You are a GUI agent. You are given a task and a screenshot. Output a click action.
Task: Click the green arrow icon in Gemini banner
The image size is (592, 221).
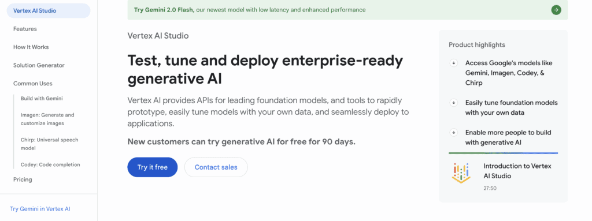click(556, 10)
